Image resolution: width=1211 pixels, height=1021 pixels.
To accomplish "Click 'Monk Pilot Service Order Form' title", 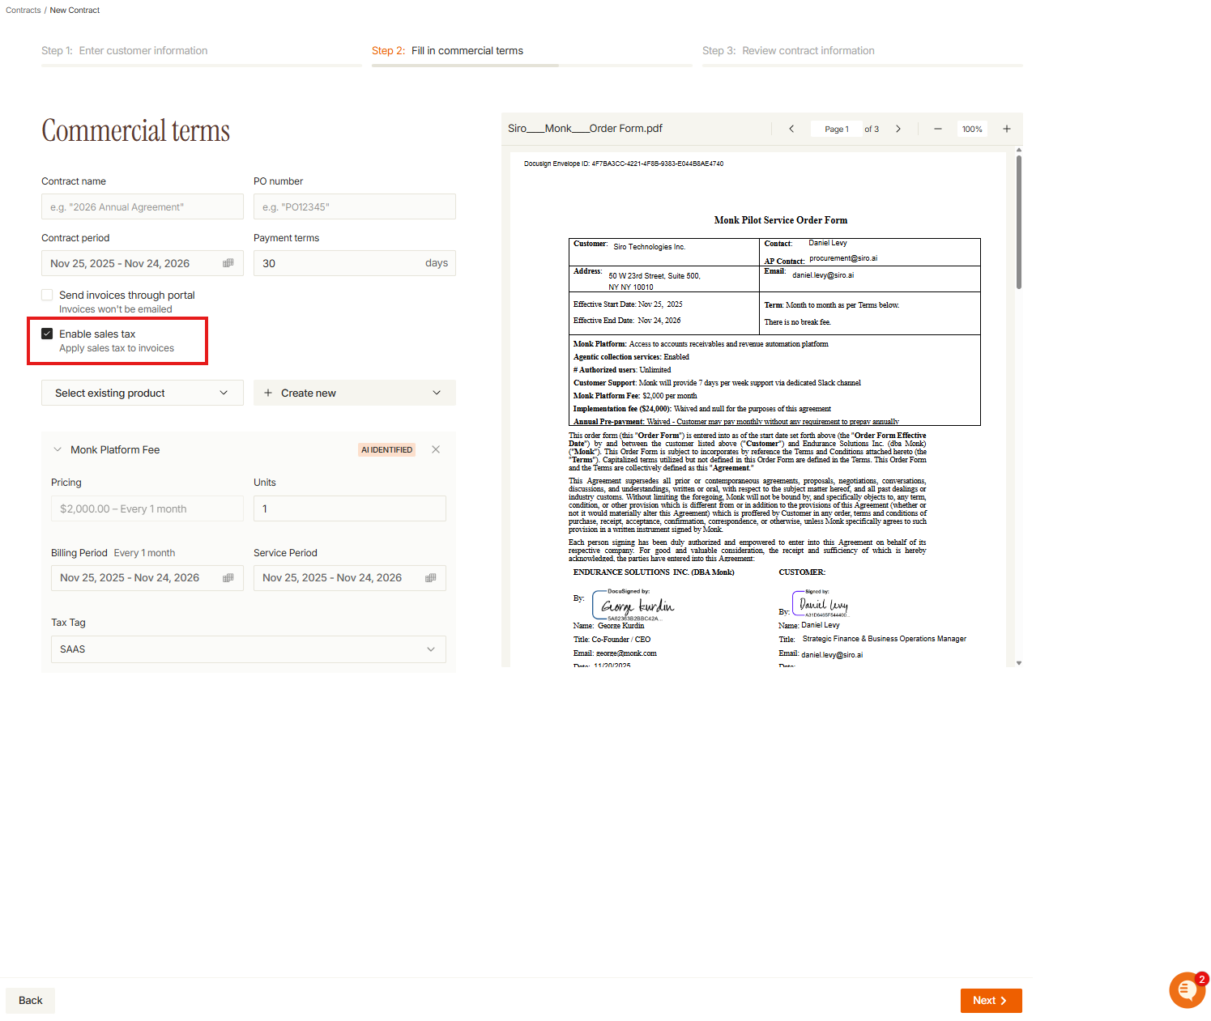I will click(x=781, y=220).
